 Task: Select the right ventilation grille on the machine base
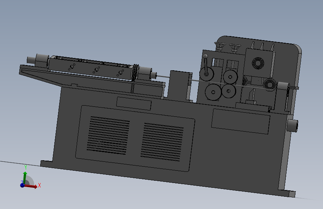click(x=162, y=142)
